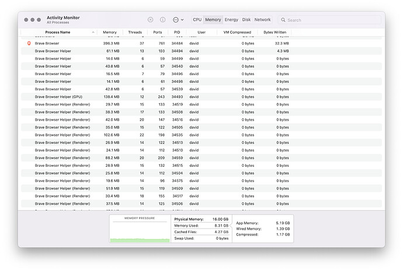Click the ellipsis action menu icon
This screenshot has height=271, width=403.
point(176,20)
